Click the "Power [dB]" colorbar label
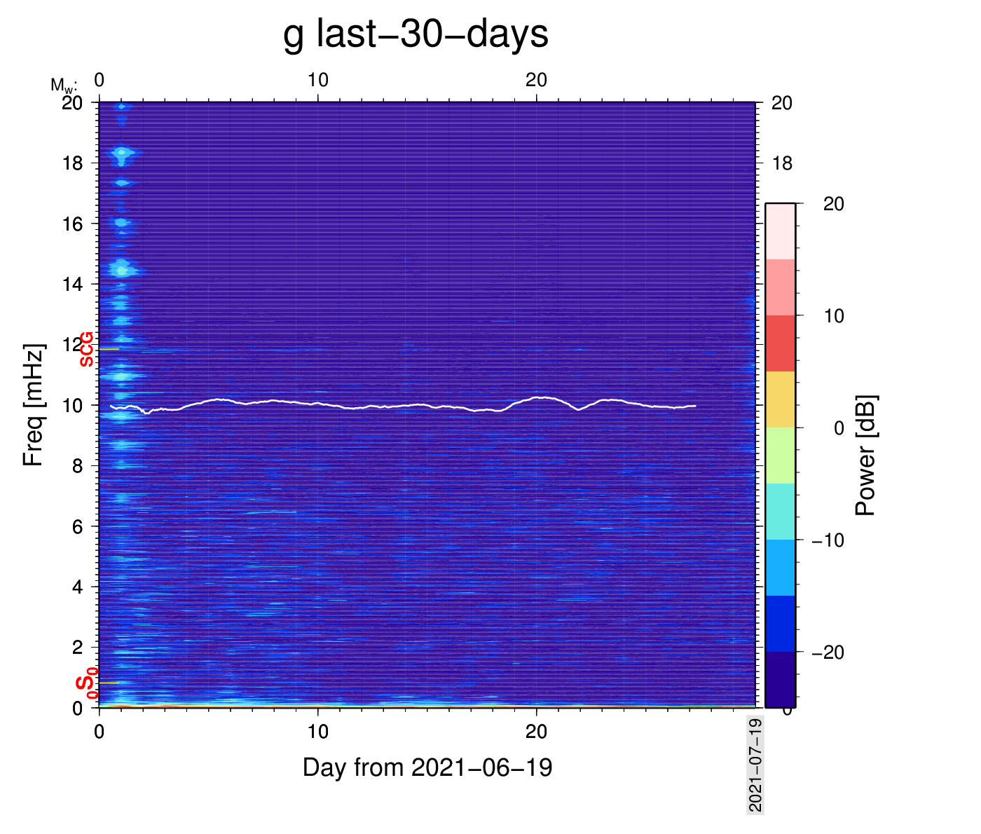The height and width of the screenshot is (834, 981). click(866, 456)
